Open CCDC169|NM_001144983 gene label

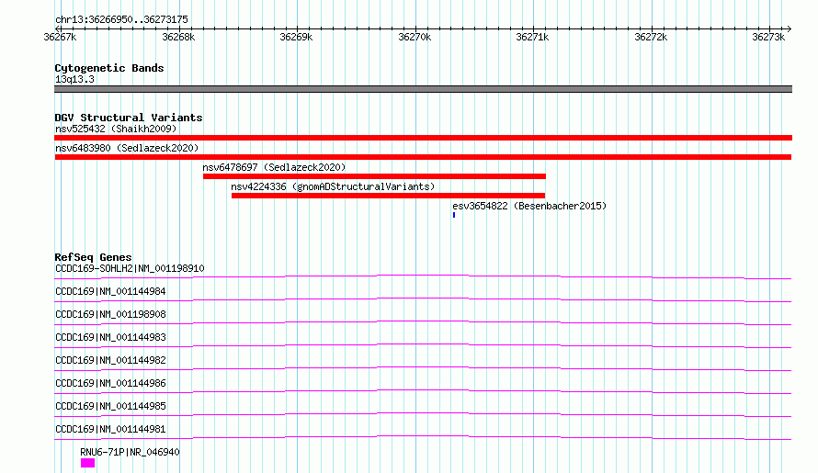(110, 337)
